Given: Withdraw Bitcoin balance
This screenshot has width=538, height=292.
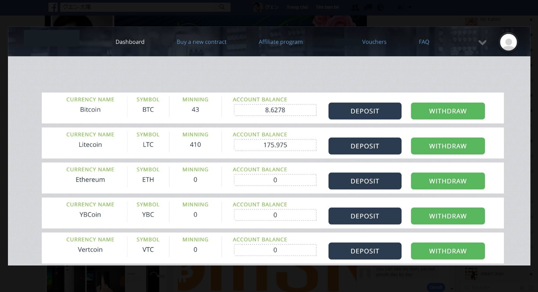Looking at the screenshot, I should point(448,111).
